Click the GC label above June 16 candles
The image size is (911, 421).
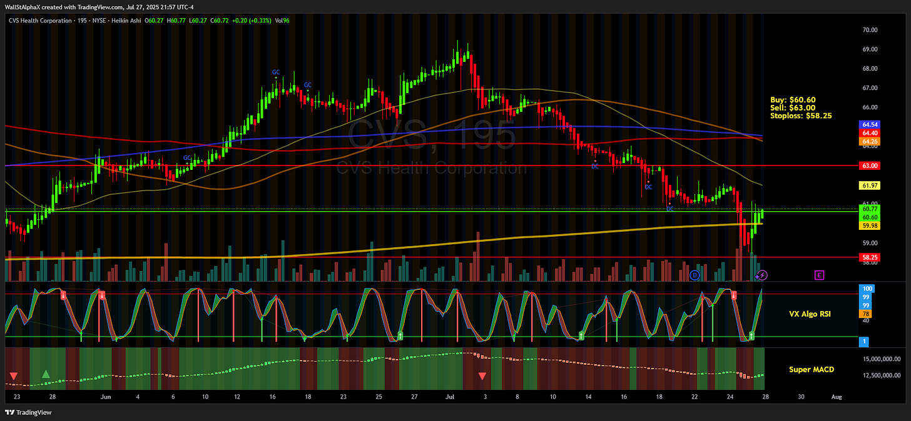[276, 72]
